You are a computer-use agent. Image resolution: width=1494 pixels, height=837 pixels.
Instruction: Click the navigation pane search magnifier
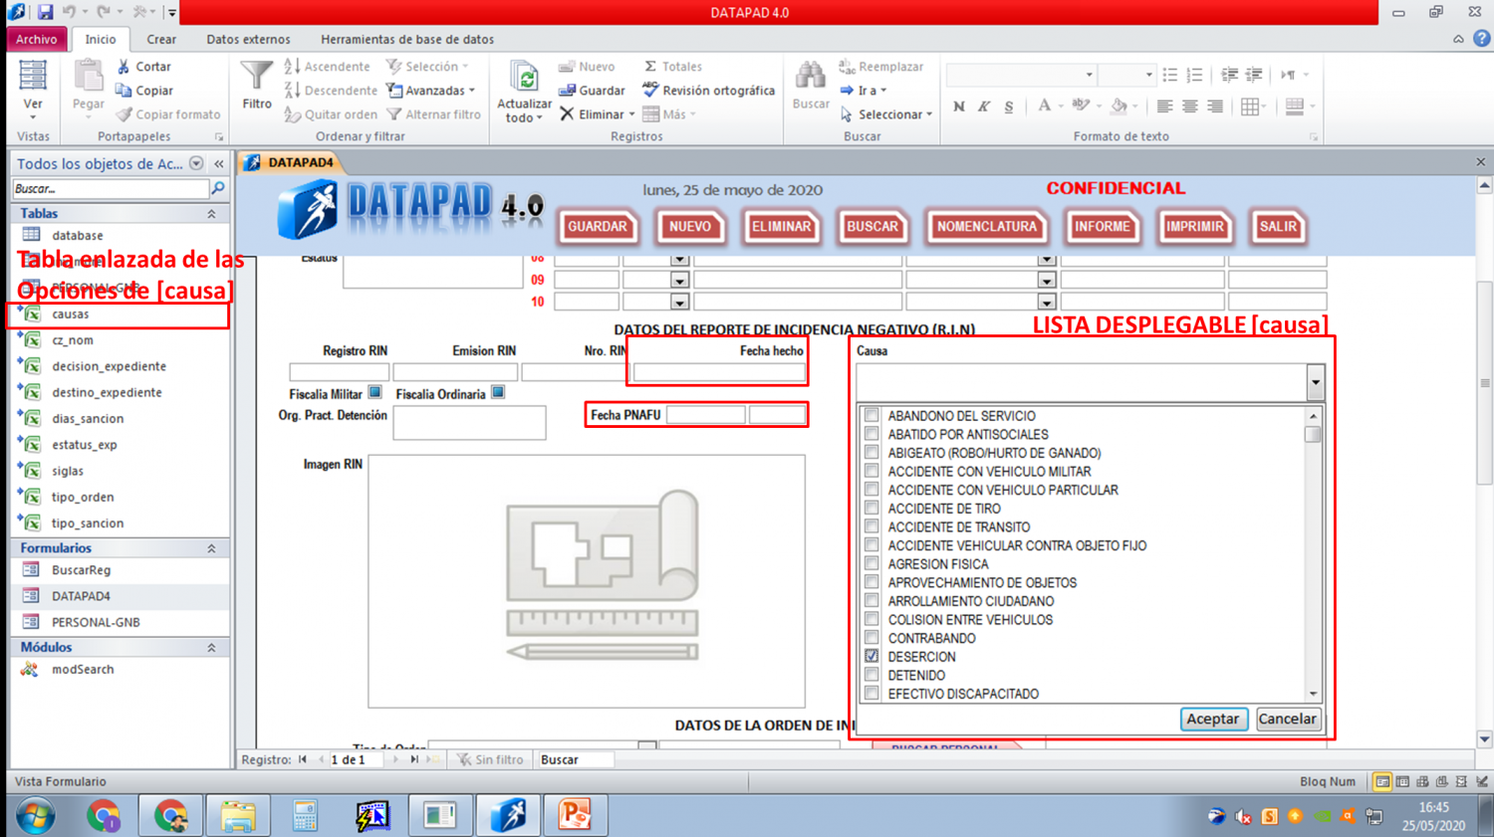[x=218, y=188]
